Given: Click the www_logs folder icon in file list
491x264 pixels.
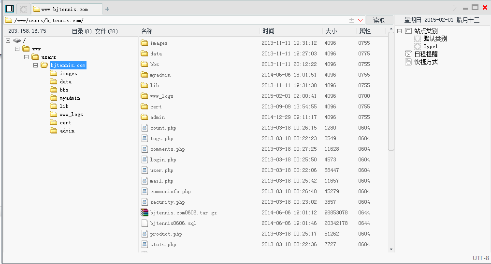Looking at the screenshot, I should point(144,96).
